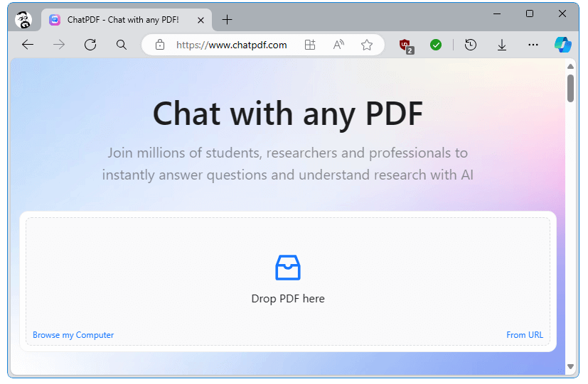The image size is (588, 384).
Task: Go back using the back arrow
Action: (x=28, y=45)
